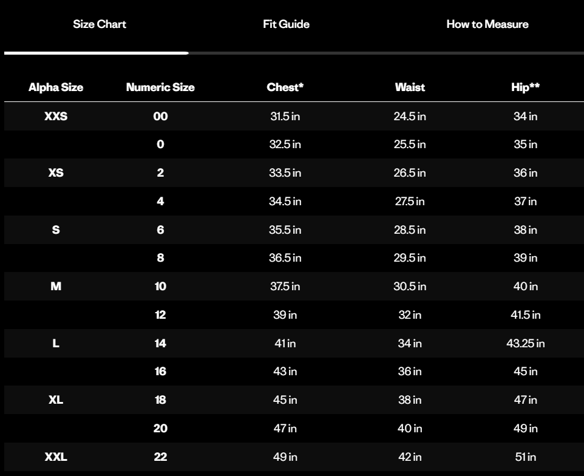
Task: Select the Size Chart tab
Action: pyautogui.click(x=100, y=24)
